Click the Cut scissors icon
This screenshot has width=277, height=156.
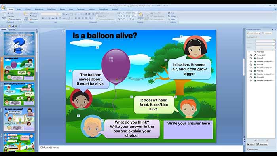(9, 13)
